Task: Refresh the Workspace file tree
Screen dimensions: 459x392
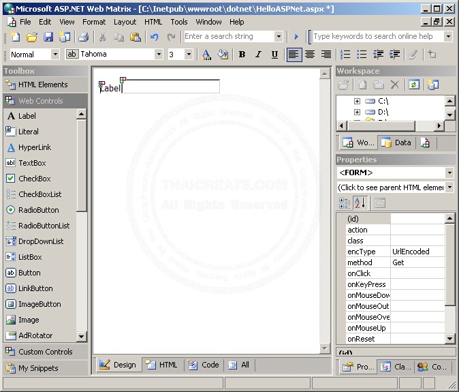Action: pos(414,85)
